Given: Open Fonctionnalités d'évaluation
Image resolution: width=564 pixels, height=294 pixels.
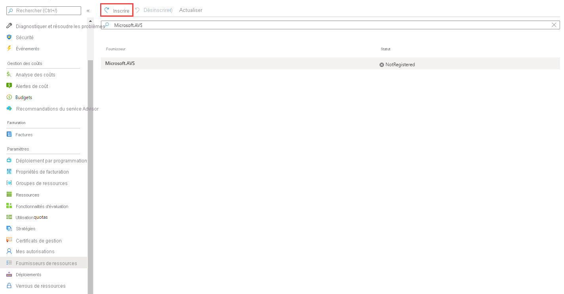Looking at the screenshot, I should click(42, 206).
